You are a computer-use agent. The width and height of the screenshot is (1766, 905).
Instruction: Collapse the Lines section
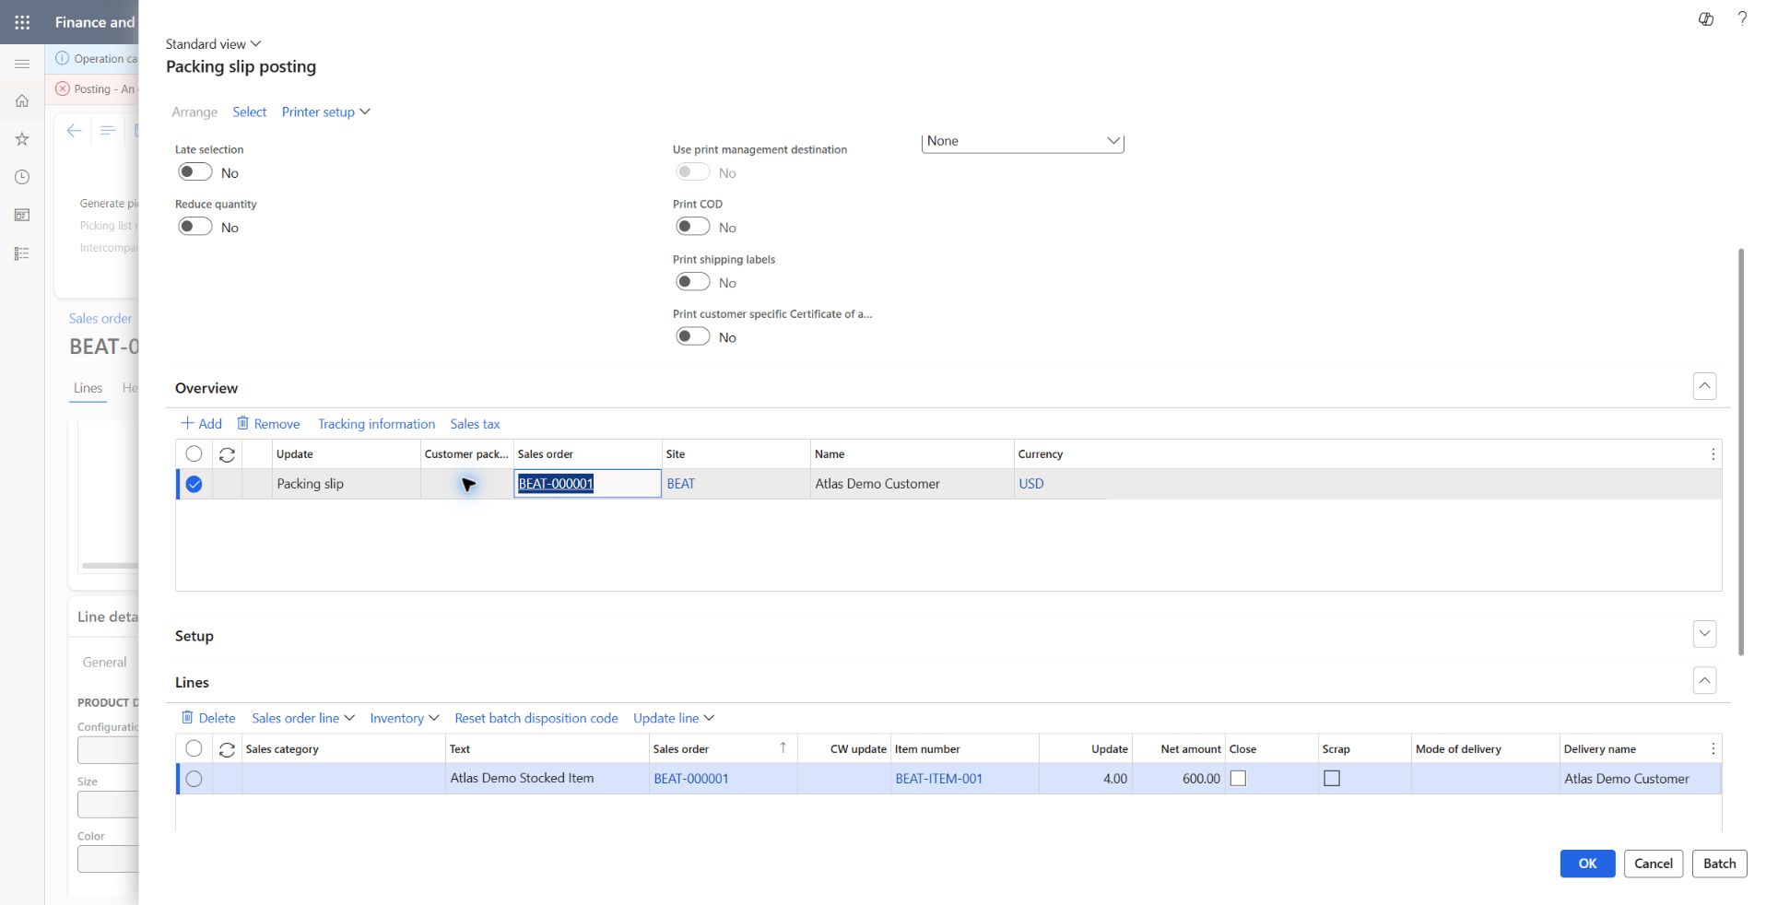click(1704, 681)
